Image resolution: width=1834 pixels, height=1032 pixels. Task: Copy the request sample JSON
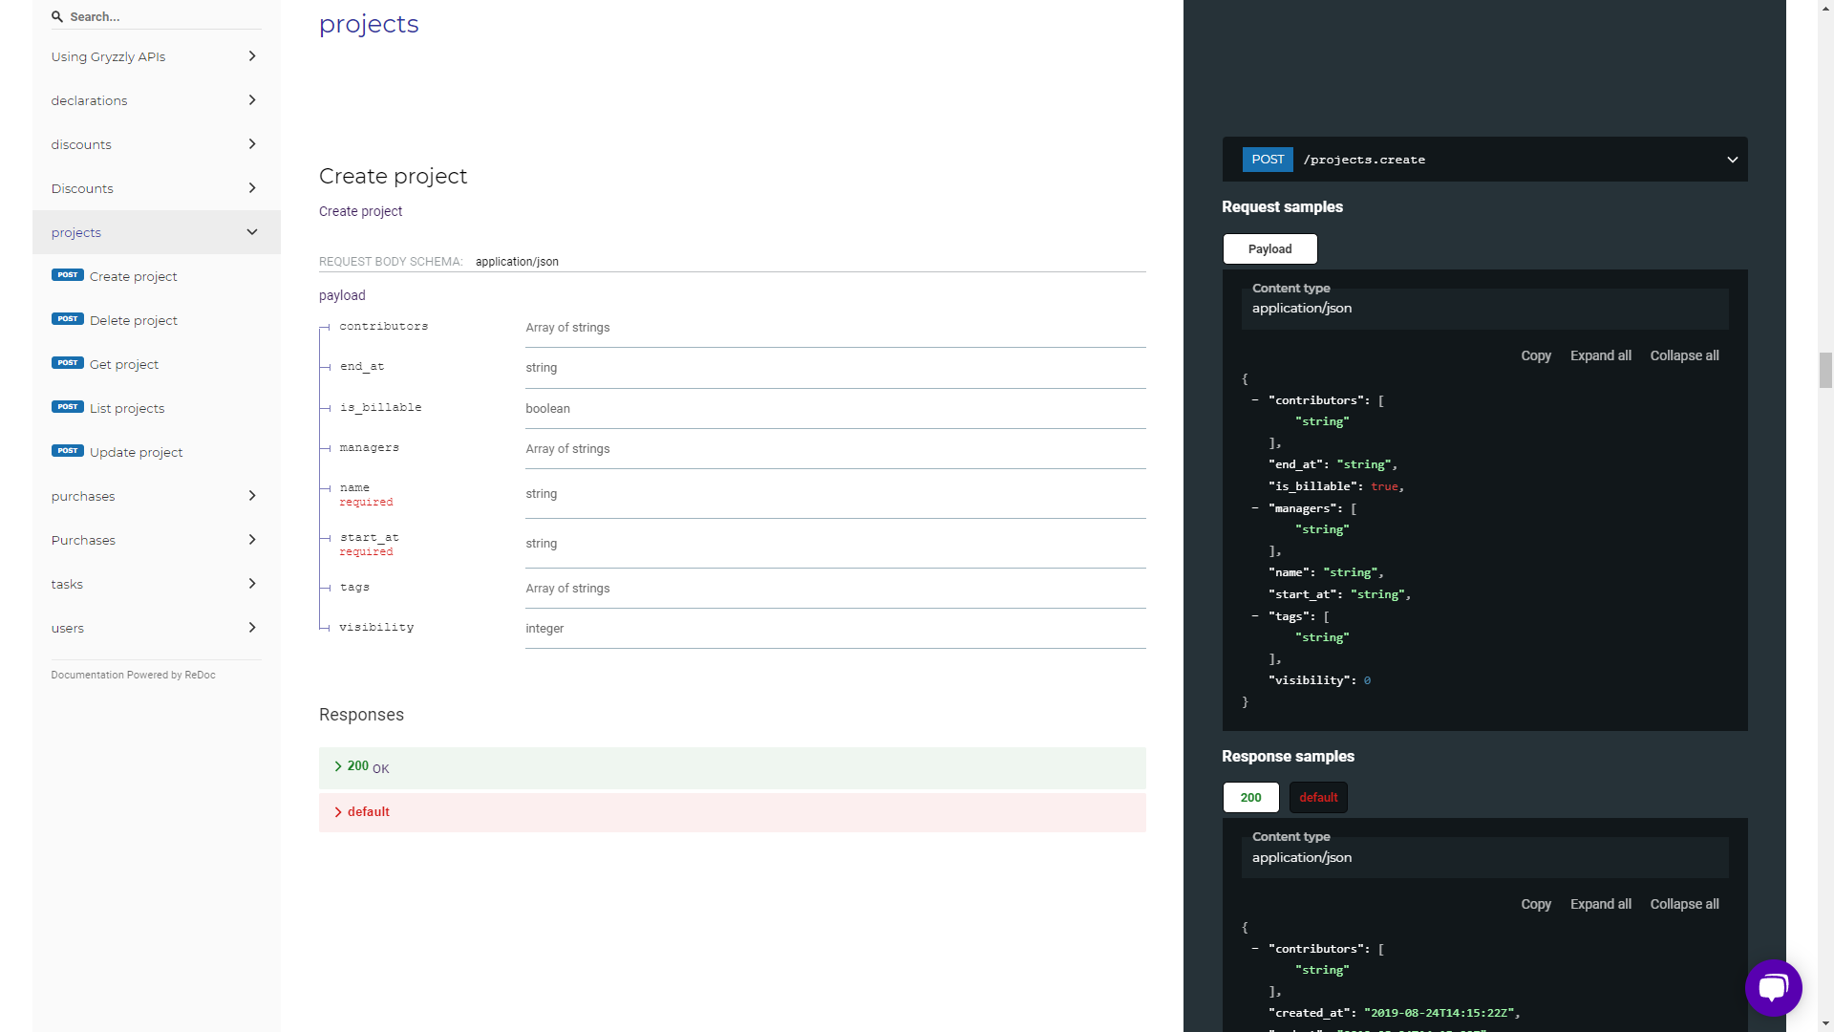(1535, 355)
